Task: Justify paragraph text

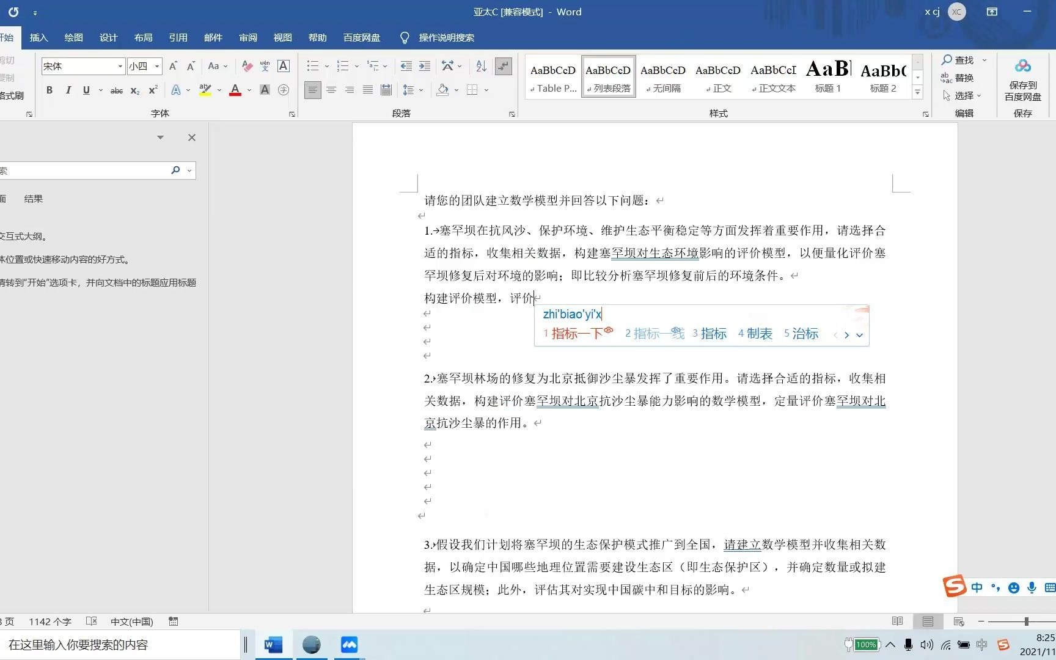Action: point(368,90)
